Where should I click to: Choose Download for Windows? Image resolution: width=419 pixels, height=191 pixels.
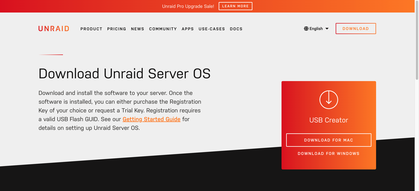328,153
